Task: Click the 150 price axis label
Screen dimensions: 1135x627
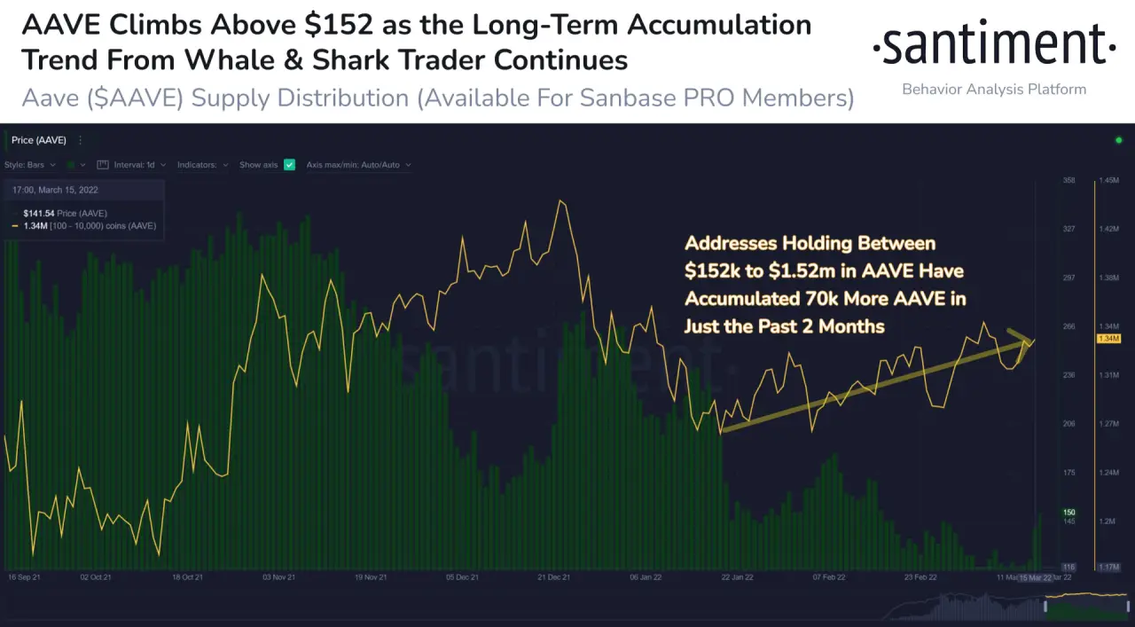Action: click(x=1069, y=513)
